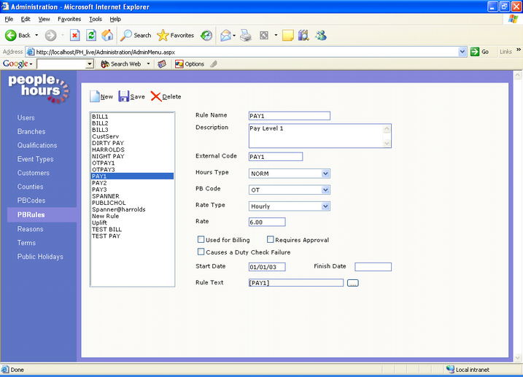Open the PB Code dropdown

pos(325,190)
